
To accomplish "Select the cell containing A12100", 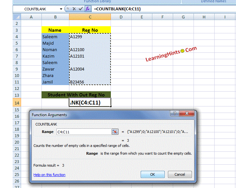I will [x=90, y=50].
